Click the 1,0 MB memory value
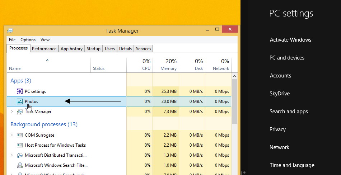Viewport: 341px width, 175px height. (x=170, y=165)
